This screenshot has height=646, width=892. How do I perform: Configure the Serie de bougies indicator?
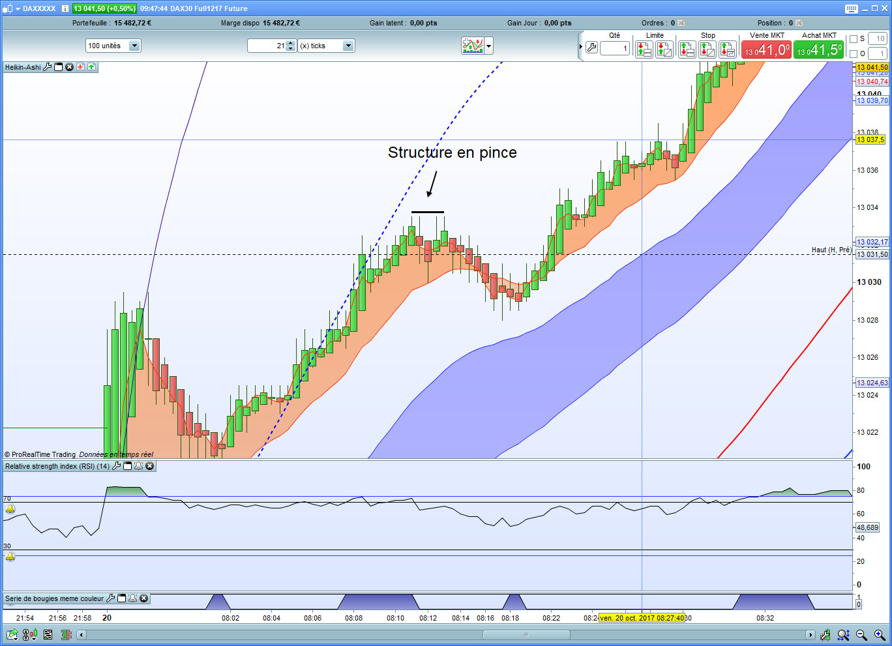tap(111, 598)
